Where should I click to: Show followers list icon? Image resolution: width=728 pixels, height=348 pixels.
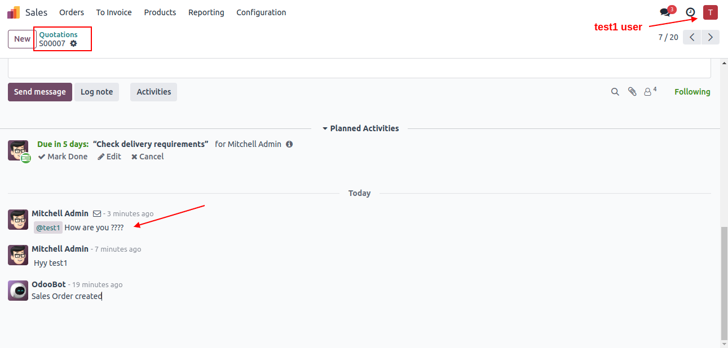(650, 91)
